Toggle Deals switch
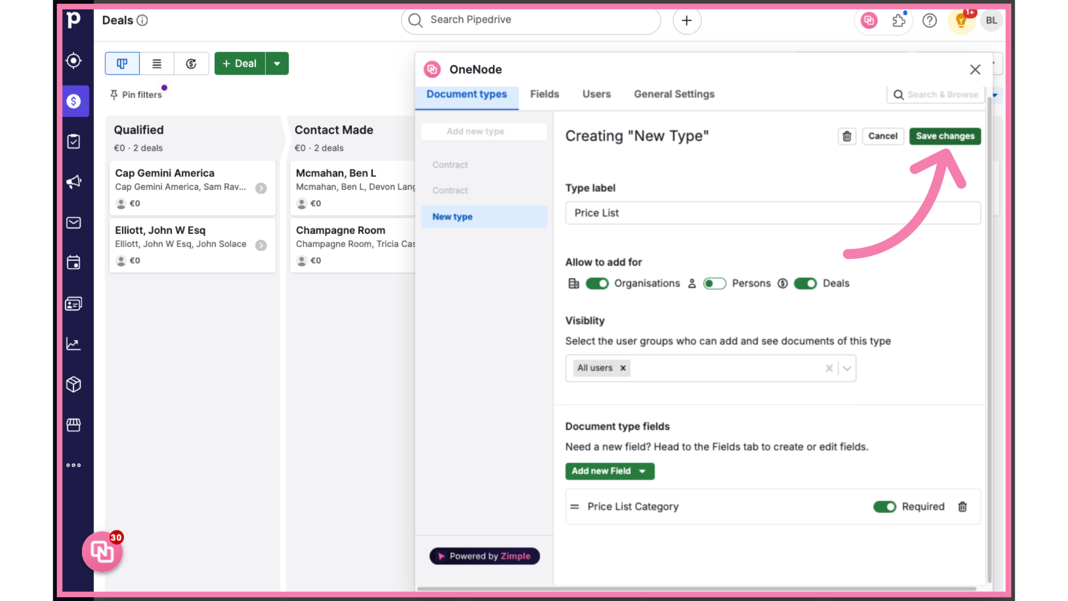Viewport: 1068px width, 601px height. [x=805, y=283]
